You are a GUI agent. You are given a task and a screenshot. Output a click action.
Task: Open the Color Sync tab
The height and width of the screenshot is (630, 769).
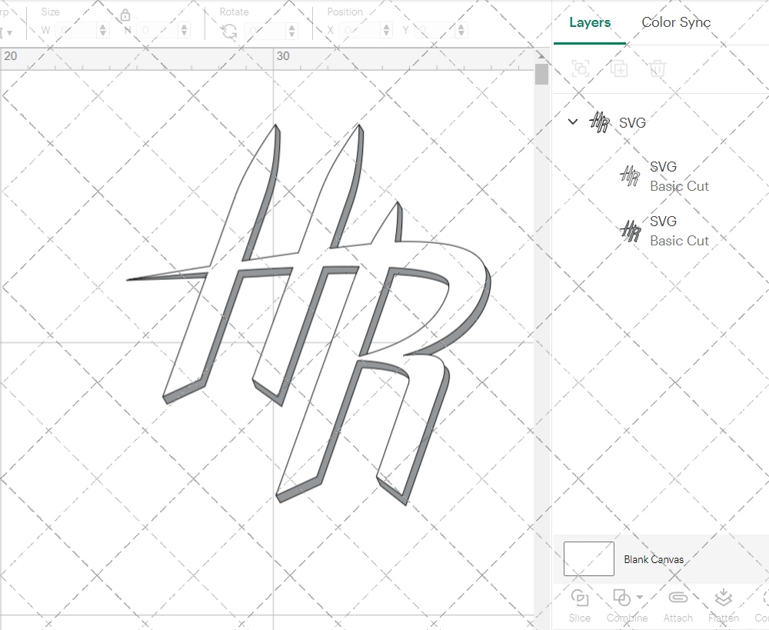point(676,22)
